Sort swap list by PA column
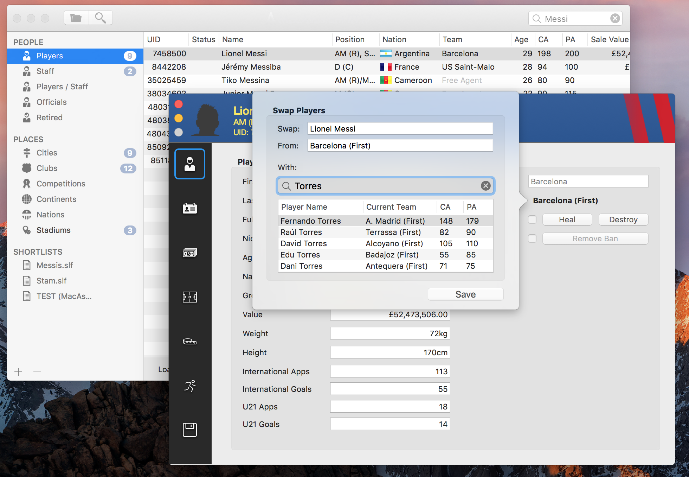The height and width of the screenshot is (477, 689). pyautogui.click(x=478, y=207)
